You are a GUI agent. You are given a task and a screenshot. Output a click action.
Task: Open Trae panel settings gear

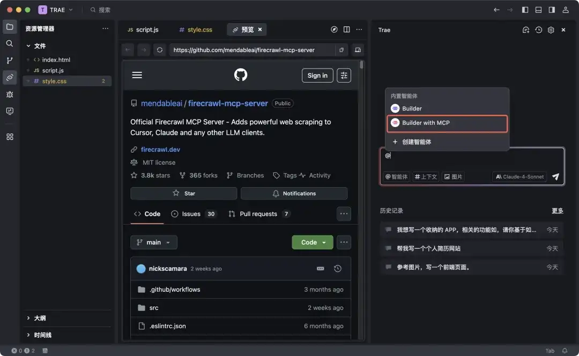[551, 30]
